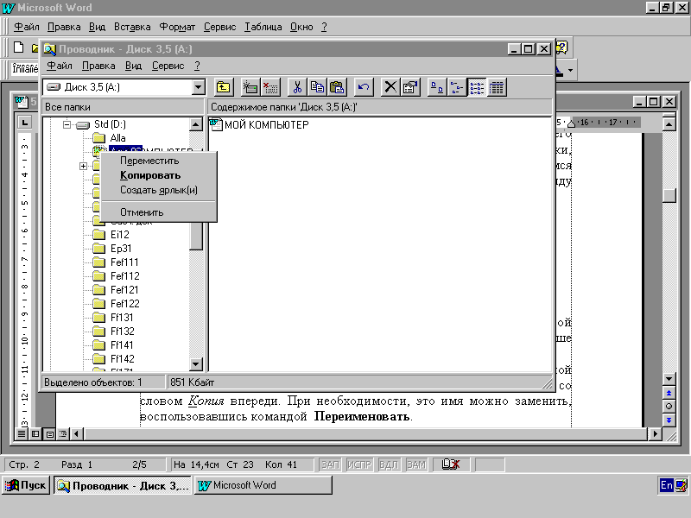
Task: Select the Fef121 folder
Action: click(x=124, y=290)
